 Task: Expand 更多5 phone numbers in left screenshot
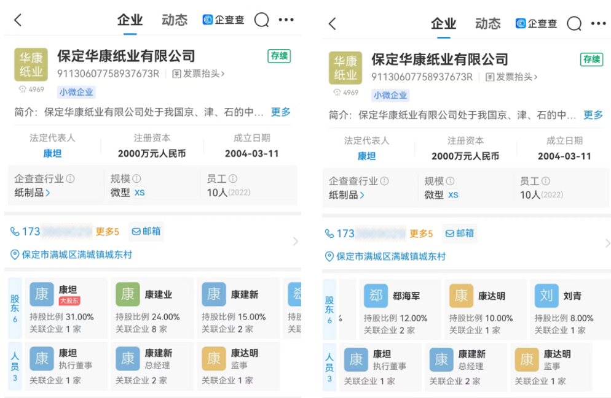tap(107, 232)
